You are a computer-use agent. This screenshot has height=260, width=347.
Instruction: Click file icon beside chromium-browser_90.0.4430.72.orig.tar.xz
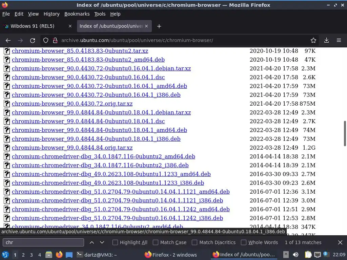pyautogui.click(x=7, y=104)
